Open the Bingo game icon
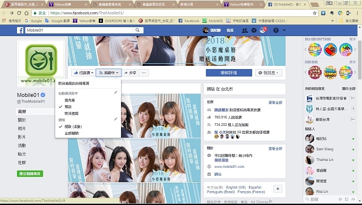This screenshot has width=362, height=205. (x=330, y=72)
